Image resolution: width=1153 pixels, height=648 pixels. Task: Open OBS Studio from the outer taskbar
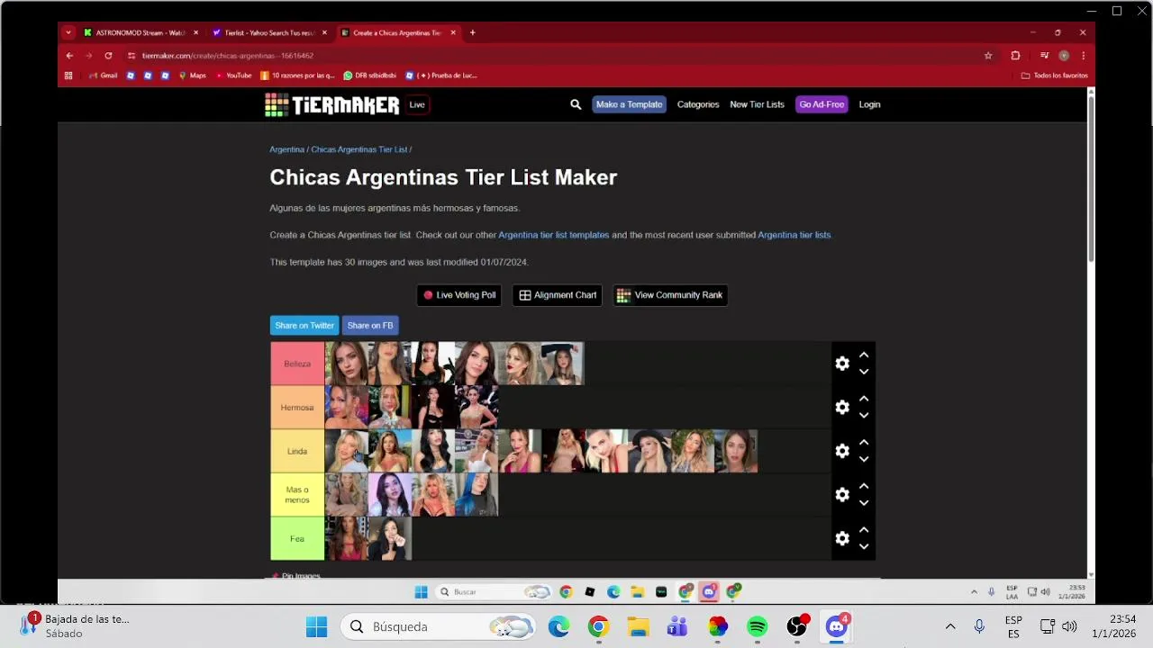[797, 626]
